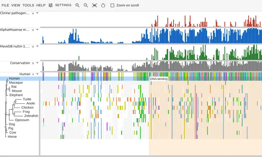Screen dimensions: 262x157
Task: Select Anole in the species tree
Action: click(x=31, y=103)
